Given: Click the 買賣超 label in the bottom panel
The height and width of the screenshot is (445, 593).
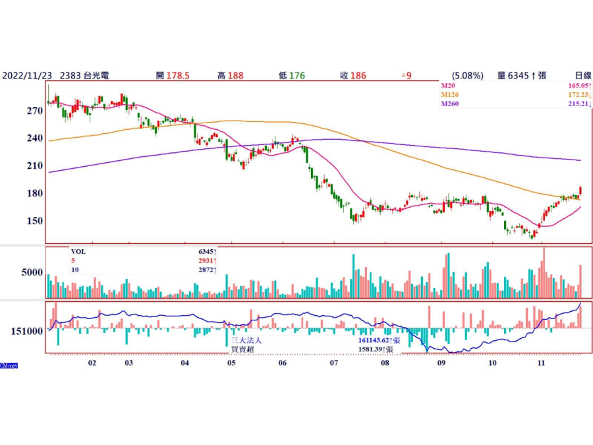Looking at the screenshot, I should tap(242, 349).
